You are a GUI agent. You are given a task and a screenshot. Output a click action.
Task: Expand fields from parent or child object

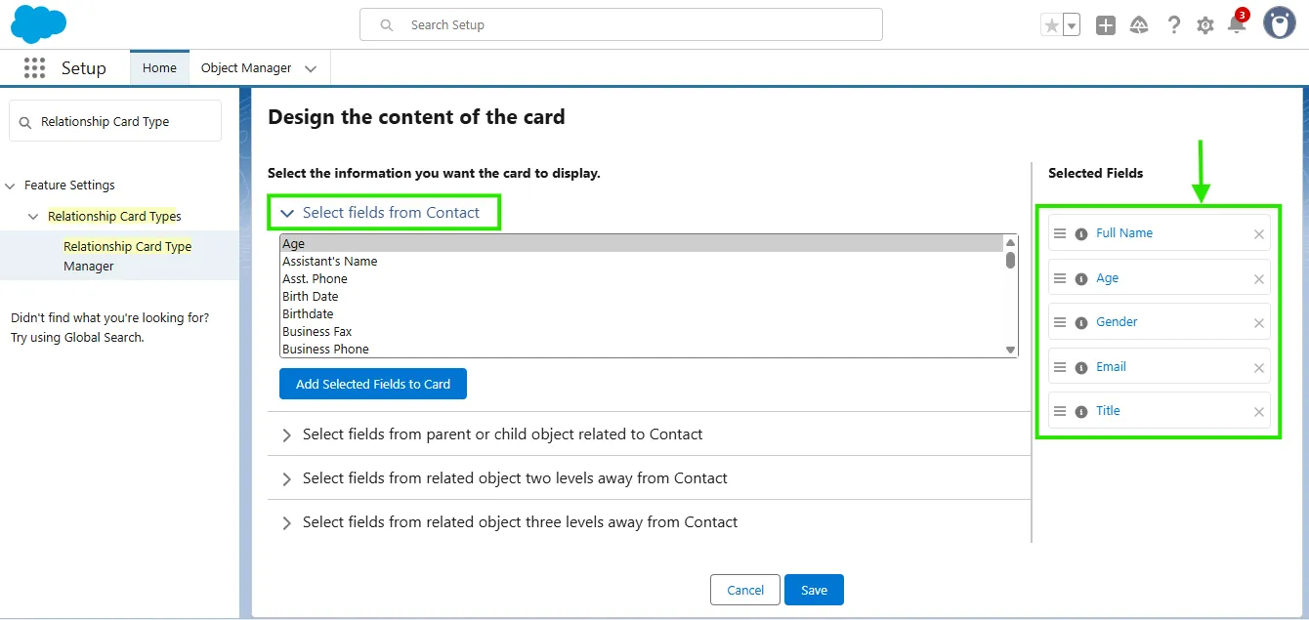pyautogui.click(x=287, y=434)
